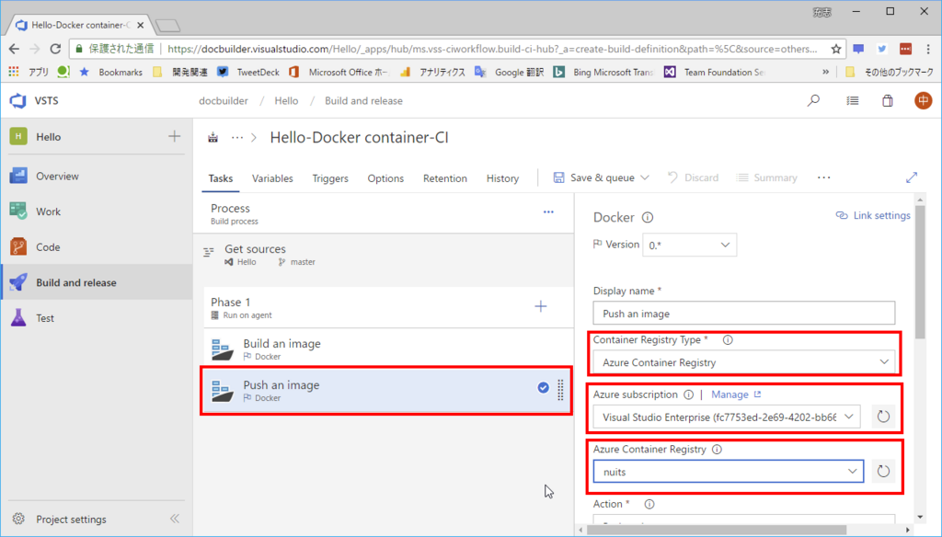
Task: Switch to the History tab
Action: pos(502,178)
